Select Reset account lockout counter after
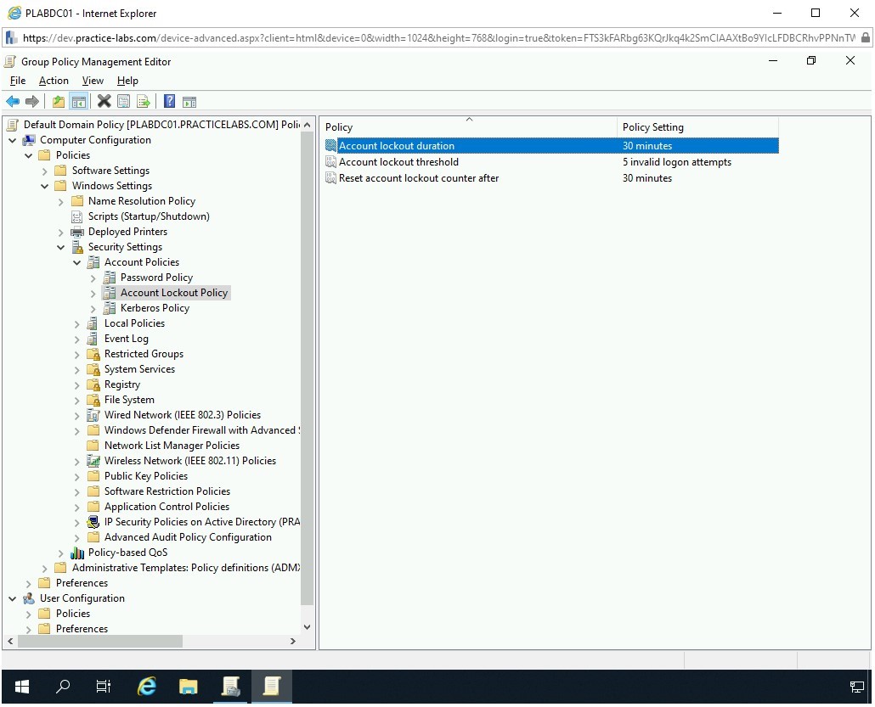Screen dimensions: 875x707 tap(419, 178)
